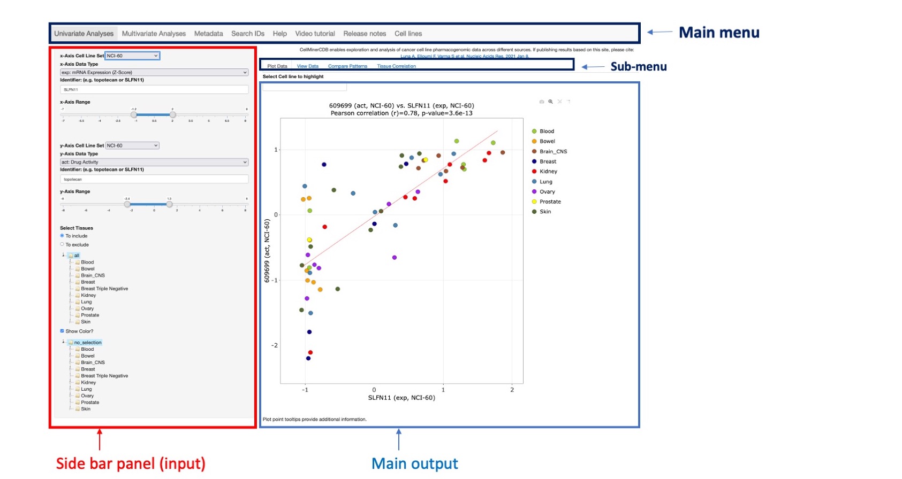
Task: Select the 'To exclude' radio button
Action: [62, 244]
